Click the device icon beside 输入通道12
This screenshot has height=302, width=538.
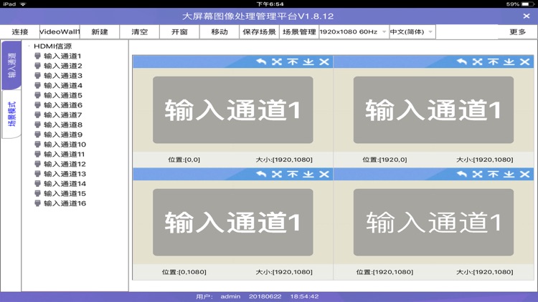click(38, 164)
